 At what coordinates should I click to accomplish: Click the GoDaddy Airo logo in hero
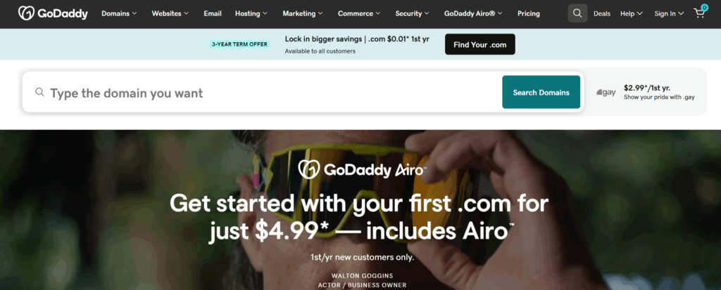coord(363,169)
